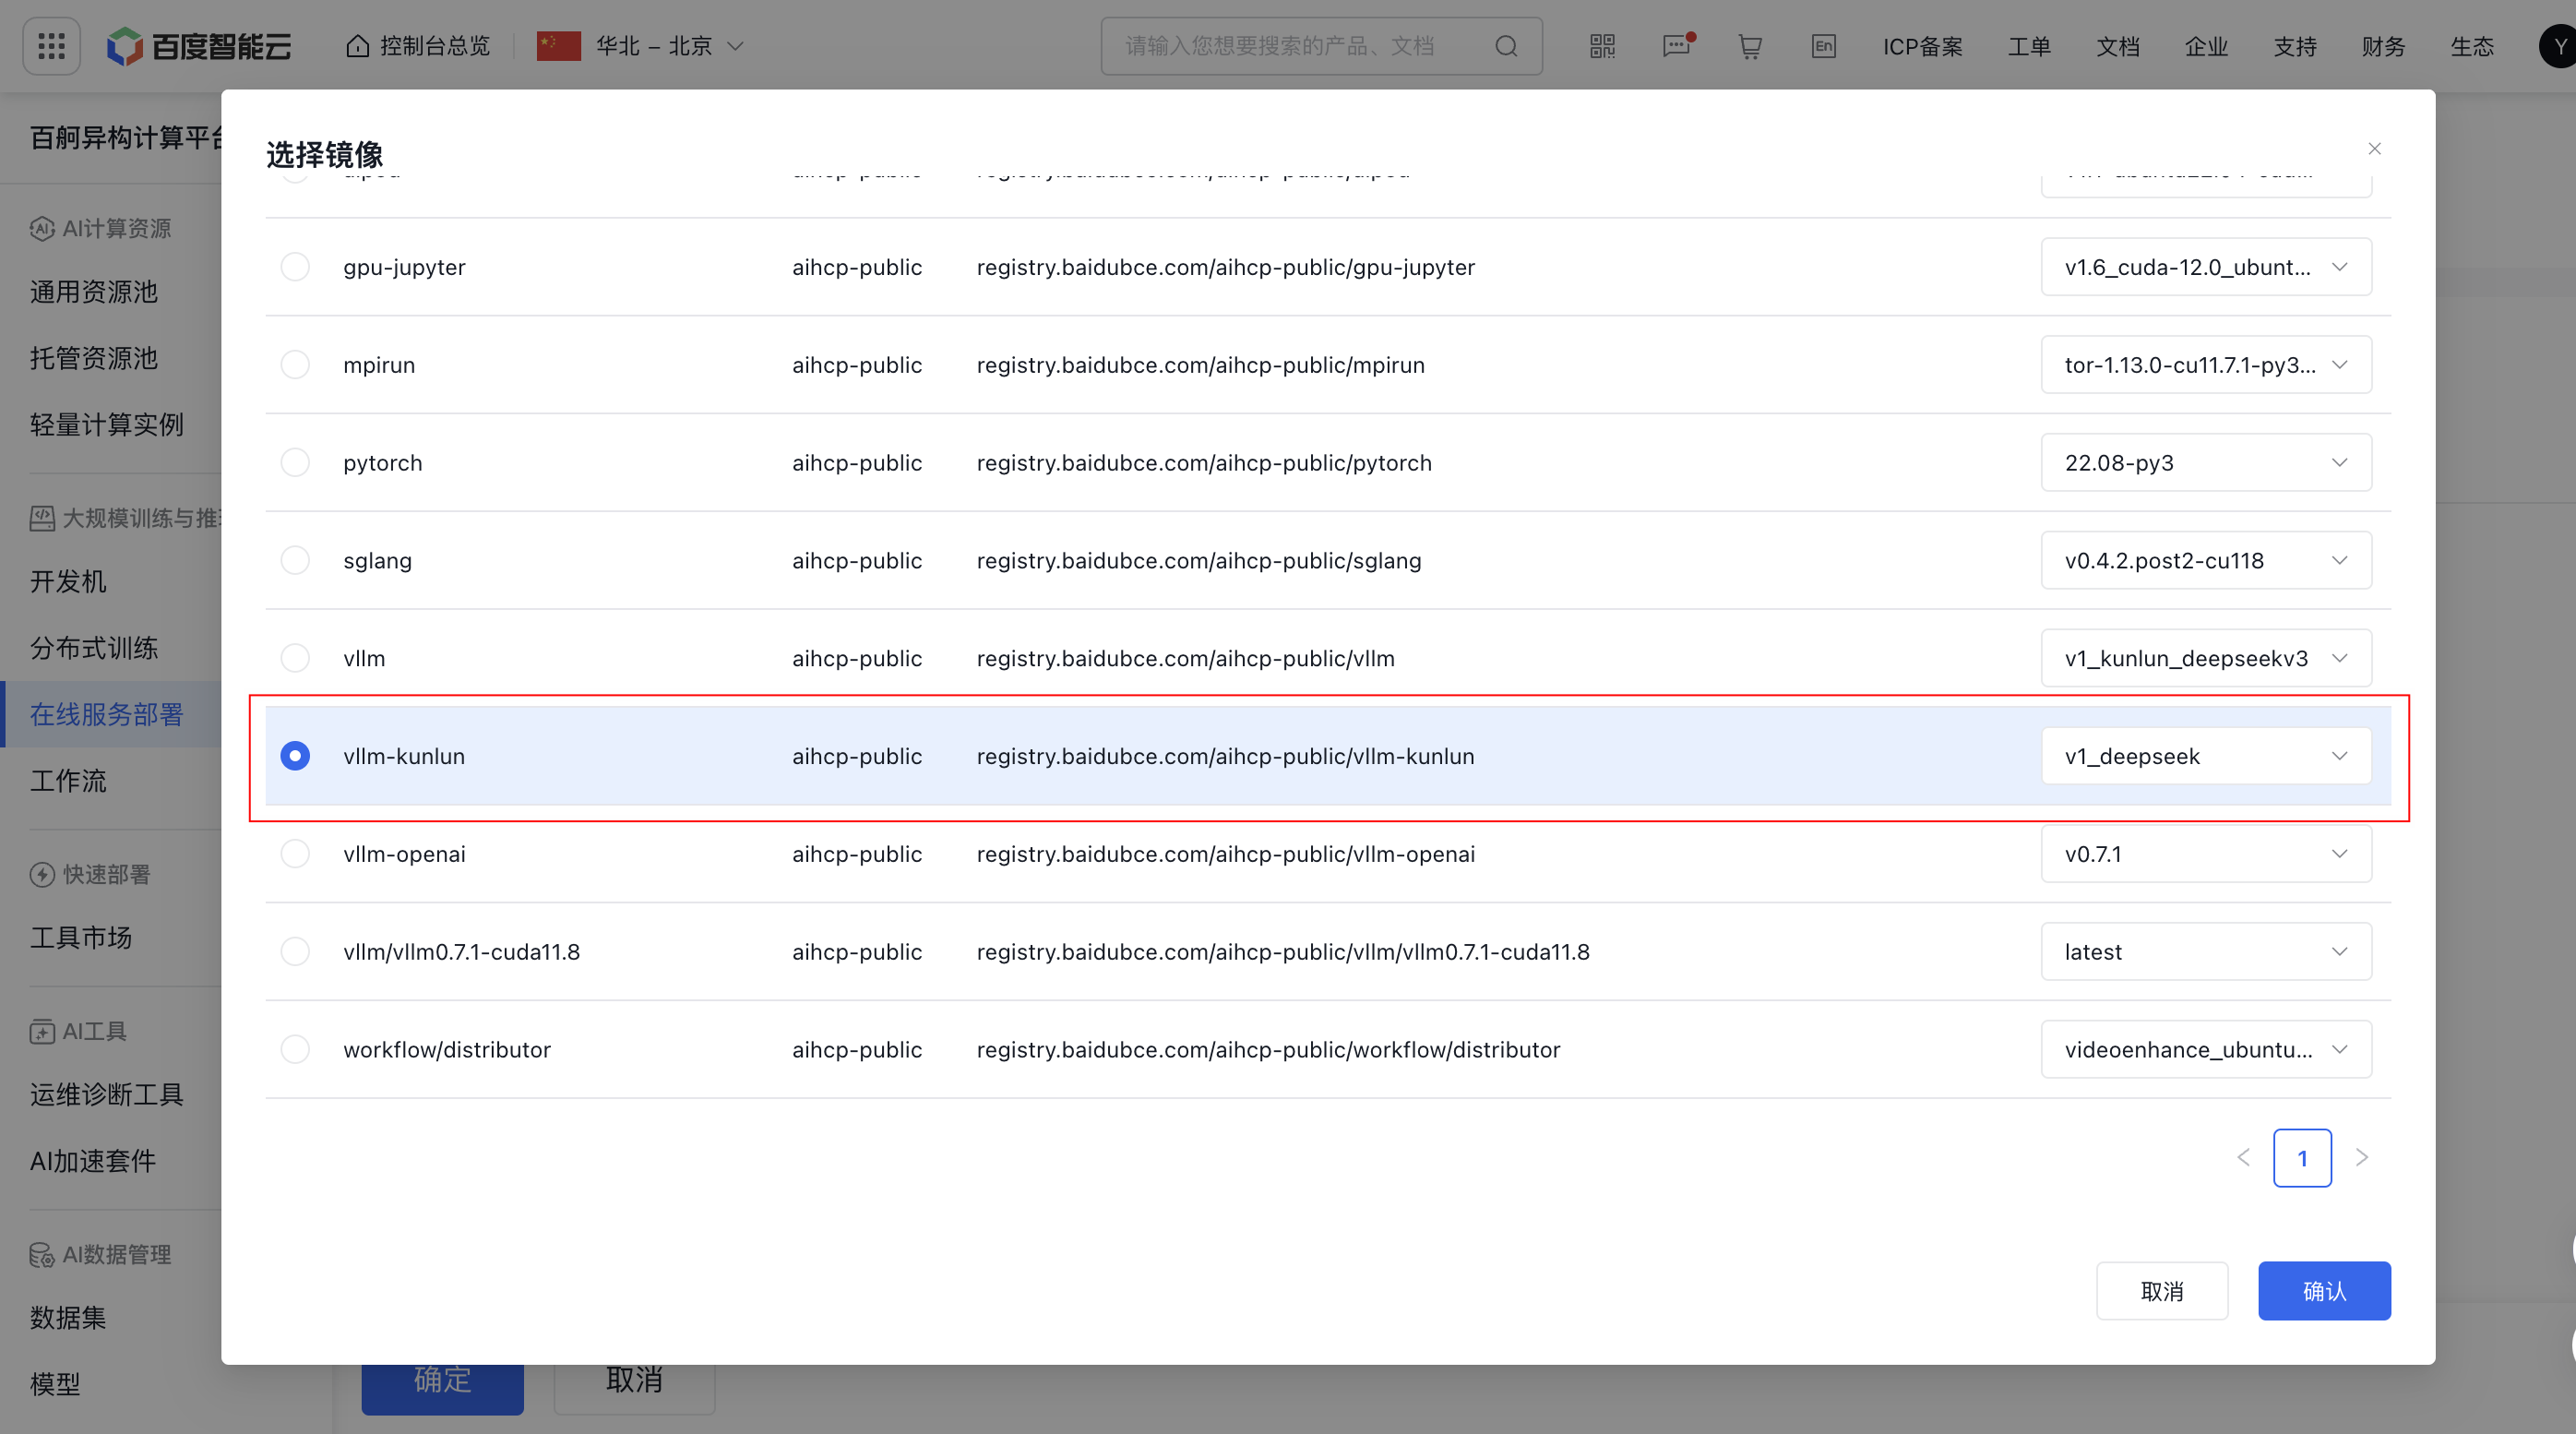2576x1434 pixels.
Task: Open the QR code icon
Action: 1602,46
